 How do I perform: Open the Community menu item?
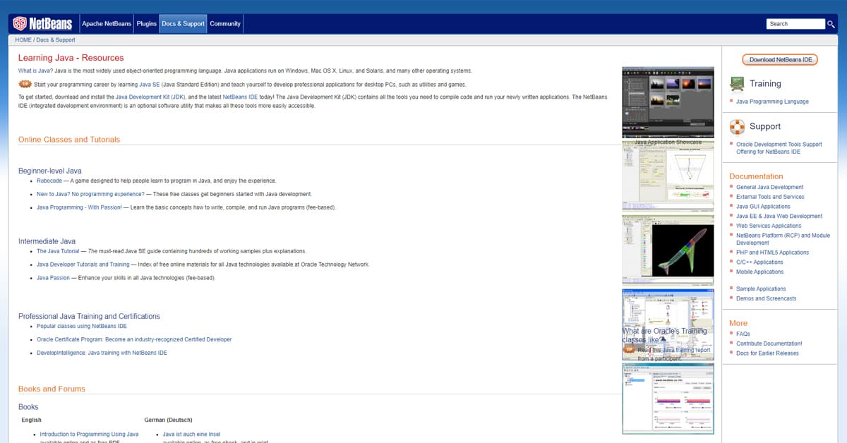pos(225,24)
